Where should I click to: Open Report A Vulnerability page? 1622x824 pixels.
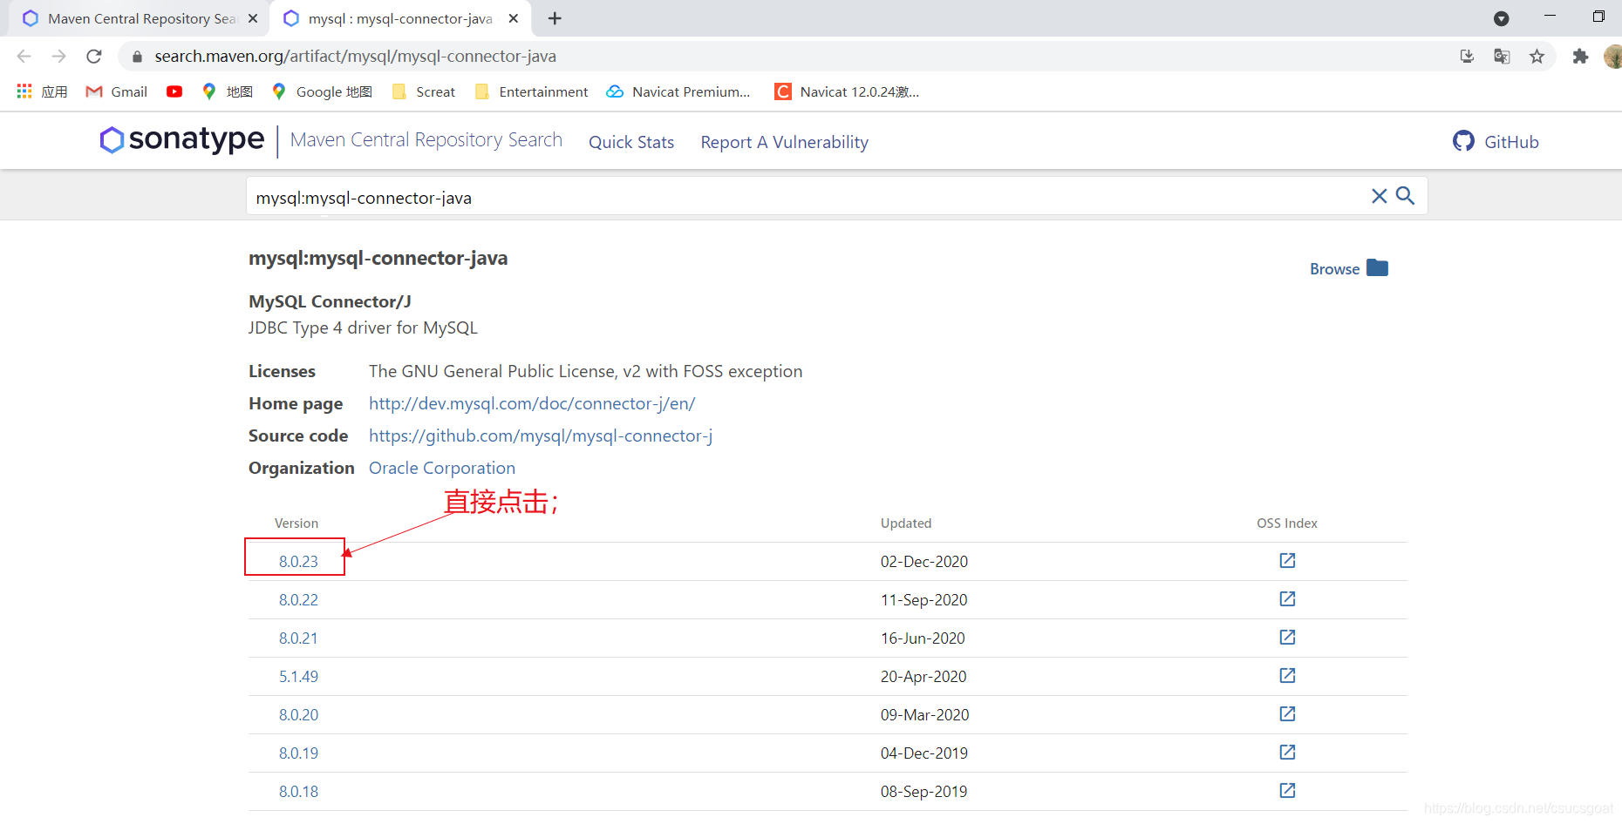tap(784, 142)
